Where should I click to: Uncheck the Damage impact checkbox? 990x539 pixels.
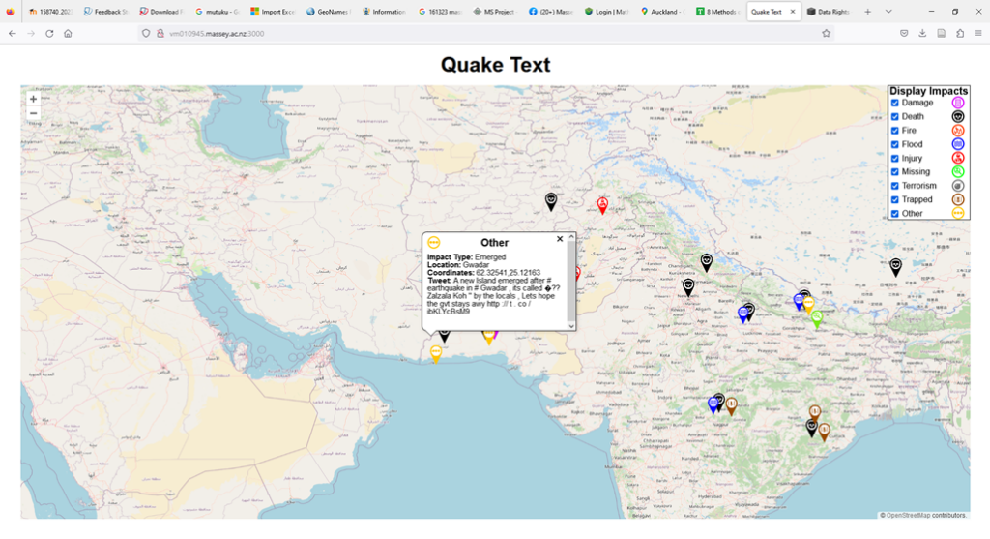(x=895, y=103)
